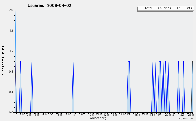Viewport: 196px width, 121px height.
Task: Click the 'CC BY-SA 3.0' license text
Action: (x=186, y=118)
